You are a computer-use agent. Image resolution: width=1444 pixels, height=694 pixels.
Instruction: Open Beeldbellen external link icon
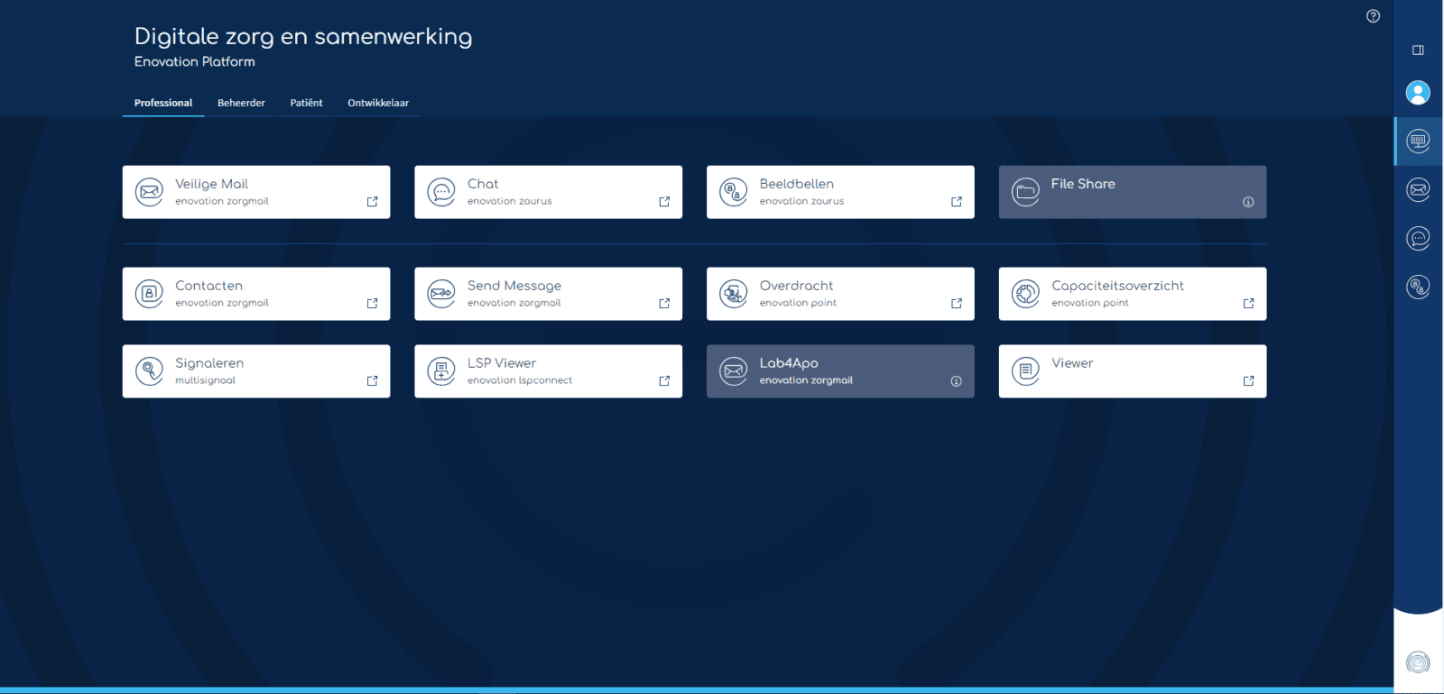(957, 202)
